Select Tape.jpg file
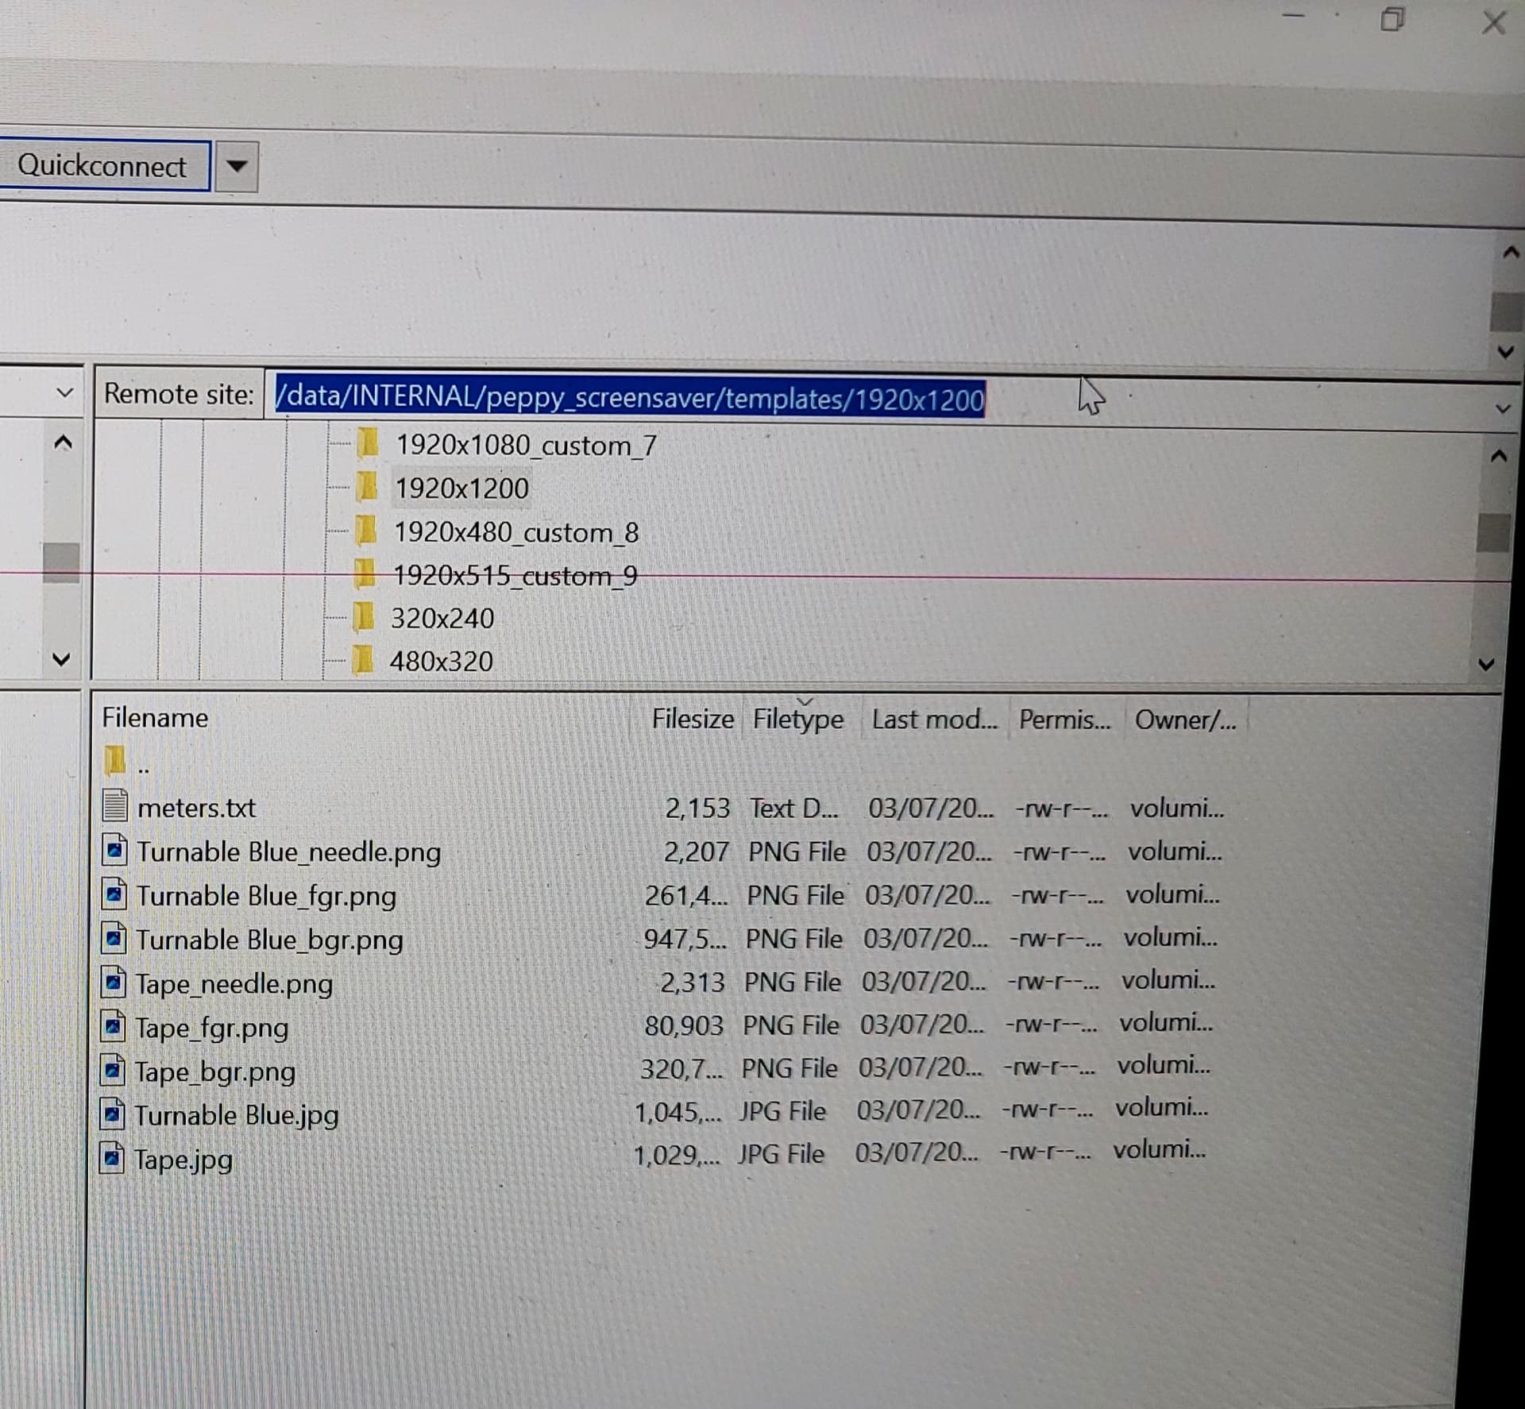Screen dimensions: 1525x1409 click(182, 1160)
